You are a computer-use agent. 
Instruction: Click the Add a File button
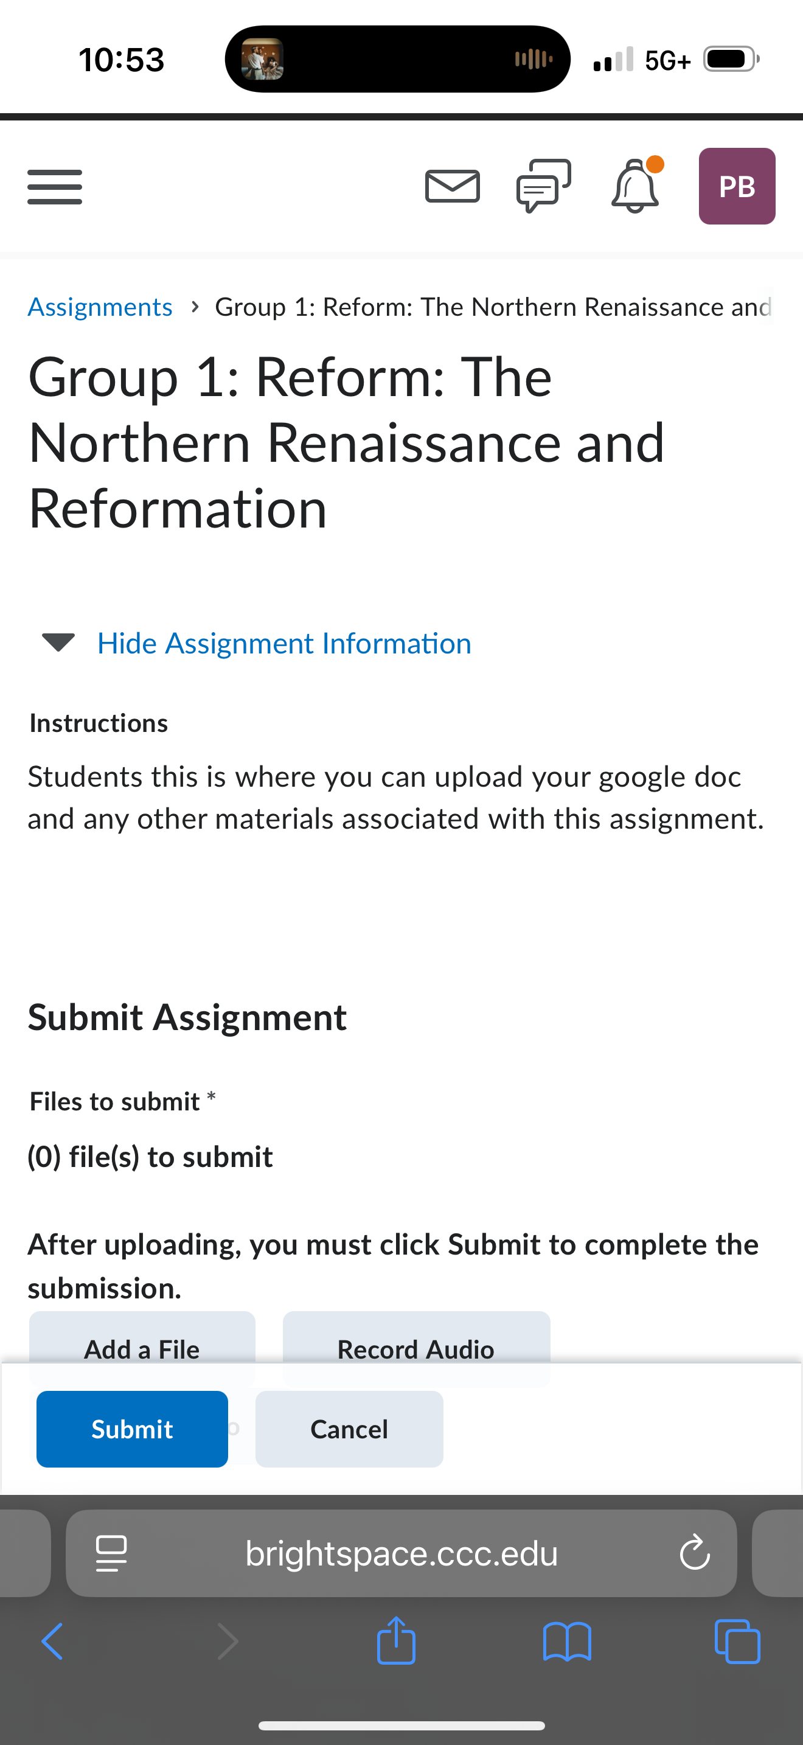(142, 1349)
